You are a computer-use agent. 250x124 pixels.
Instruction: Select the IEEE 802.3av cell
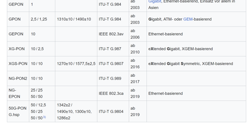pos(113,34)
